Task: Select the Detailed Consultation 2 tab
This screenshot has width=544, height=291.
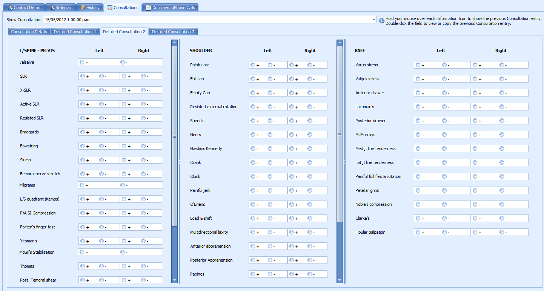Action: pos(124,32)
